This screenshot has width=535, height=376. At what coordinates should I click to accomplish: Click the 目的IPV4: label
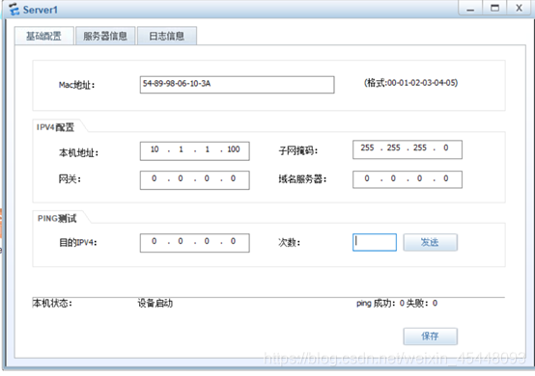click(78, 243)
